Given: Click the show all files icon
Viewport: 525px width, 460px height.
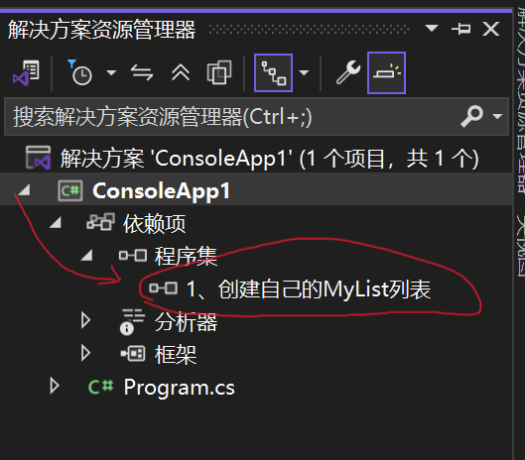Looking at the screenshot, I should 219,72.
